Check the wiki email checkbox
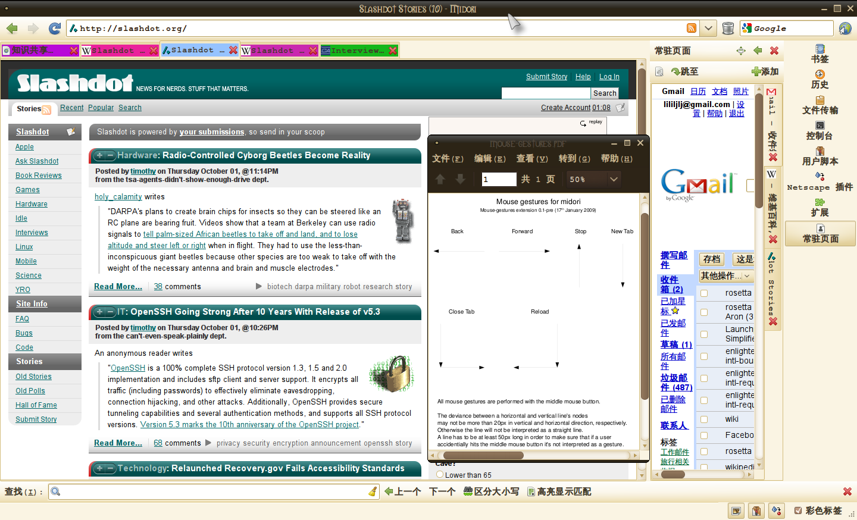This screenshot has width=857, height=520. click(x=704, y=419)
